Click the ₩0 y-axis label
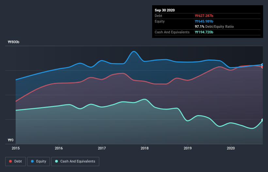The image size is (268, 172). (10, 140)
